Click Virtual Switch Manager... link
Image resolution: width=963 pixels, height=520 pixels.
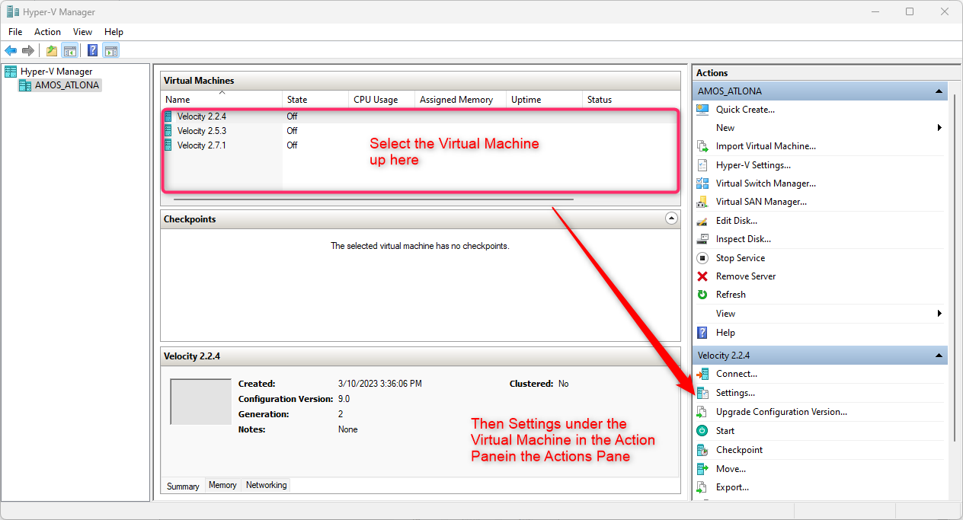[766, 183]
